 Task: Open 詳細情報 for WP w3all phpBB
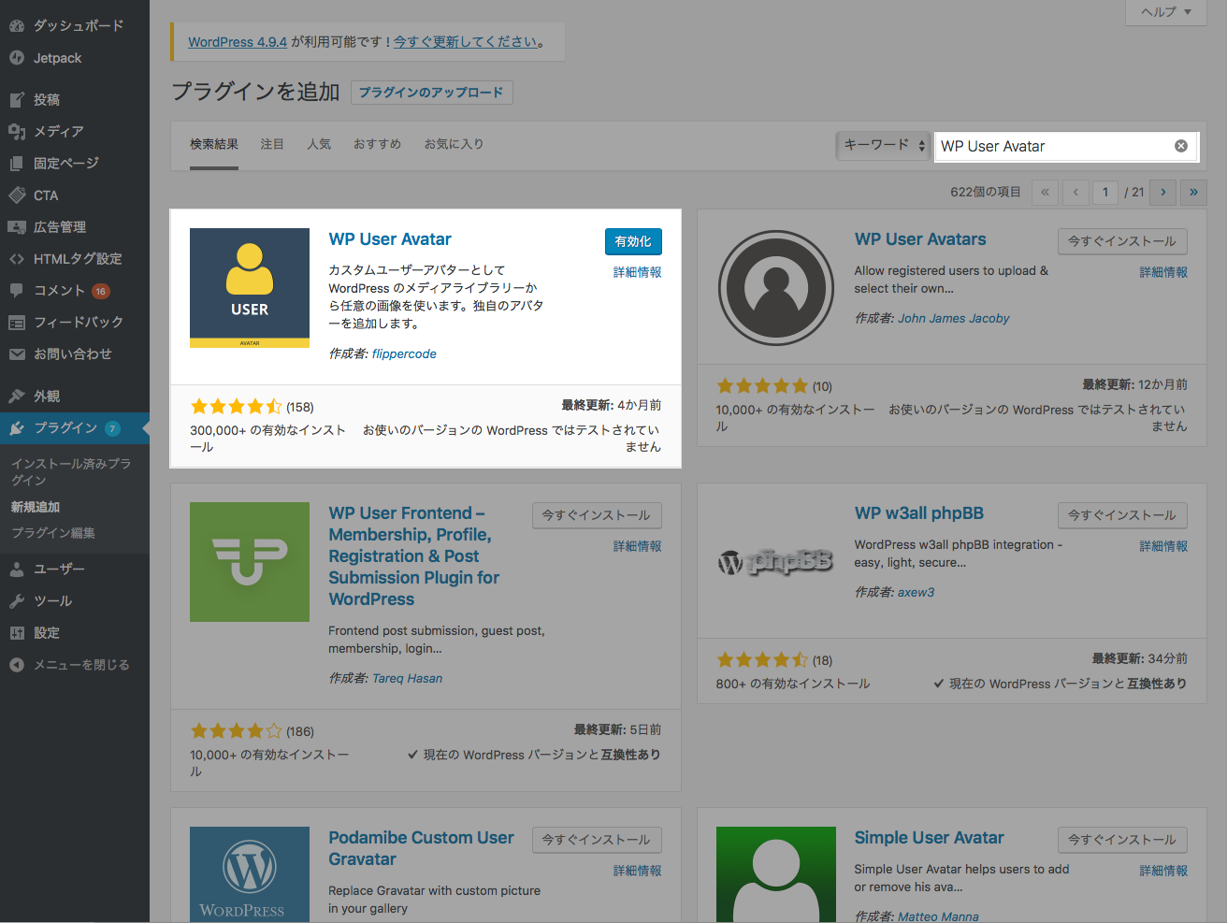[1163, 546]
